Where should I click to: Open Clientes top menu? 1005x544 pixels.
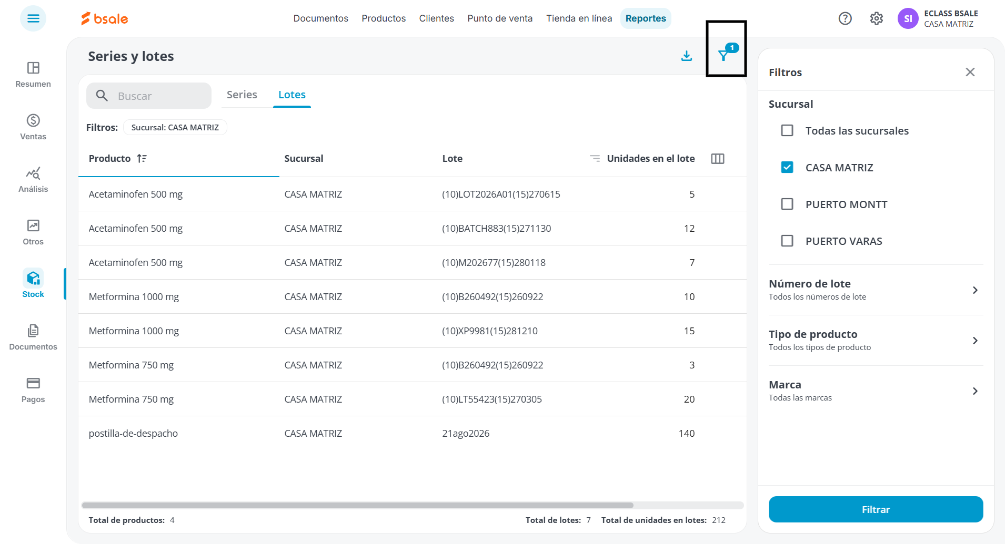click(436, 18)
